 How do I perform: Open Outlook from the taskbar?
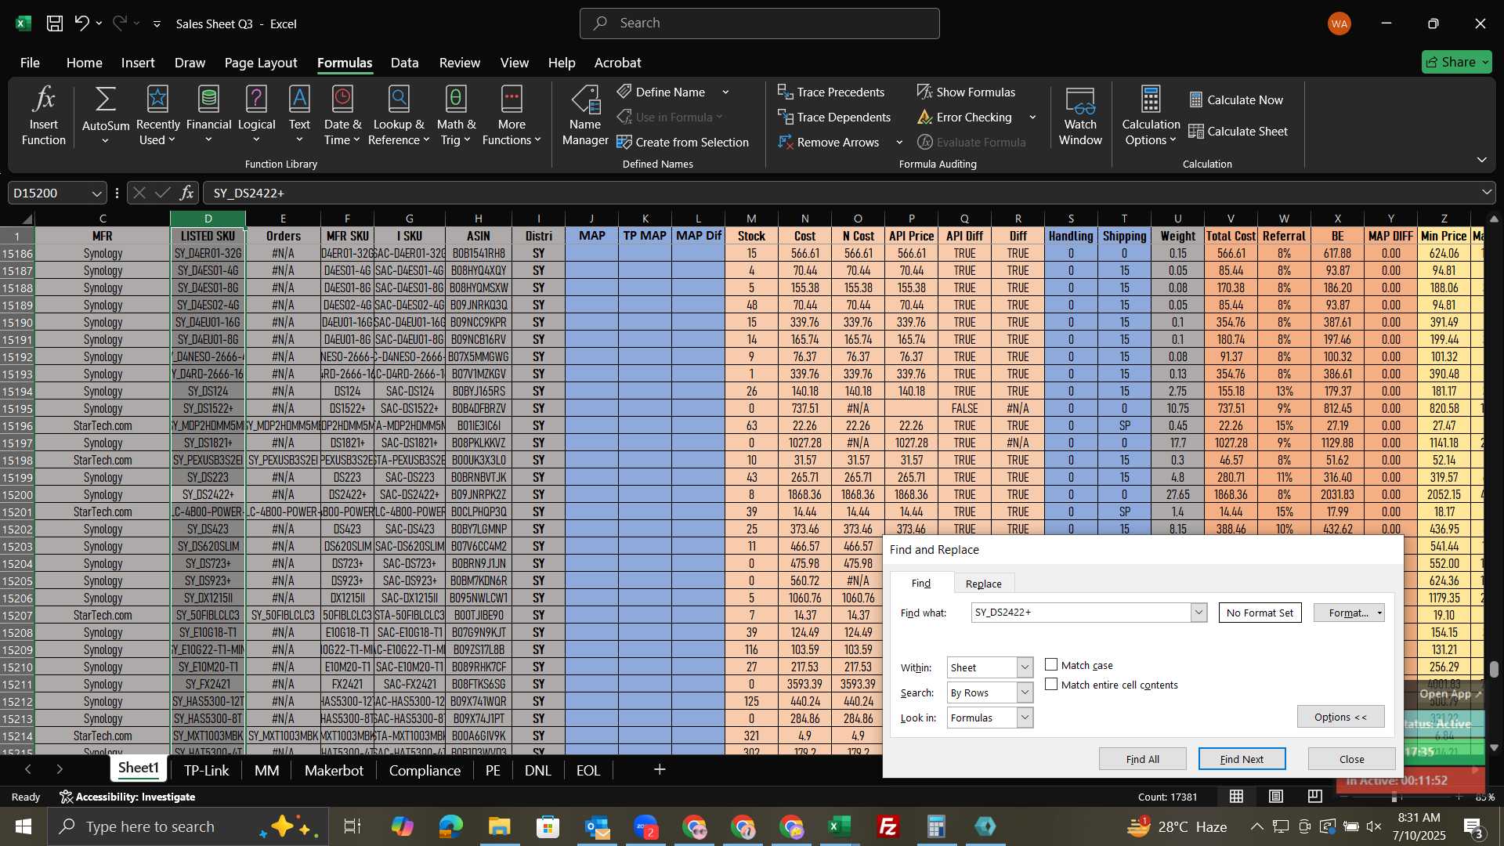(597, 826)
